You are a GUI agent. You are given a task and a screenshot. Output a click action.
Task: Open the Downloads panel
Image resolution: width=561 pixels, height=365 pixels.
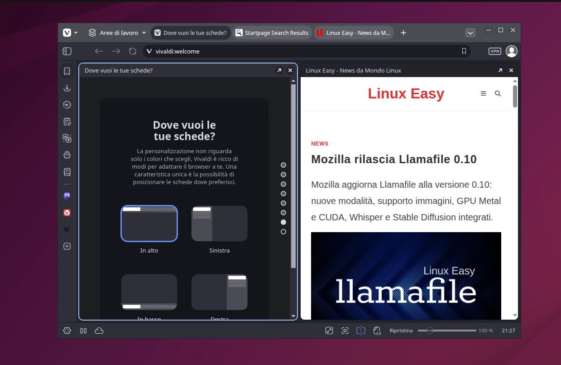[x=67, y=88]
